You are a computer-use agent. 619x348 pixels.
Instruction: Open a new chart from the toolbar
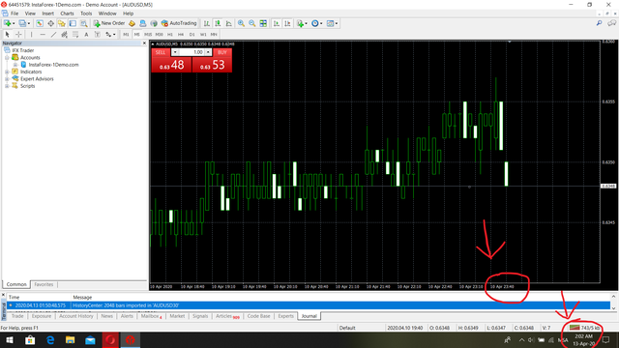pyautogui.click(x=7, y=23)
